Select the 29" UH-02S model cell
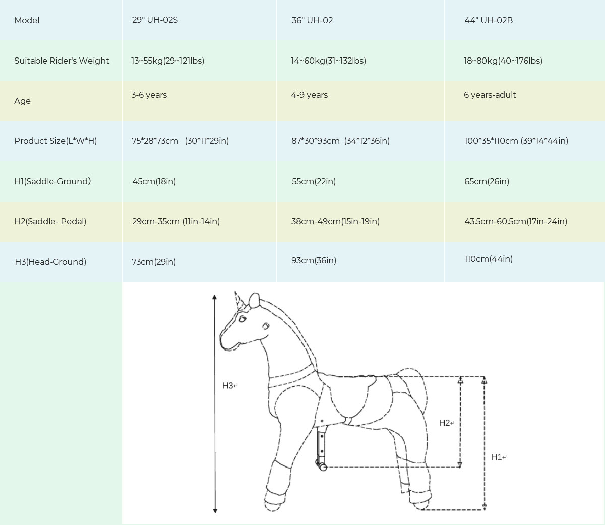The image size is (605, 525). 155,20
